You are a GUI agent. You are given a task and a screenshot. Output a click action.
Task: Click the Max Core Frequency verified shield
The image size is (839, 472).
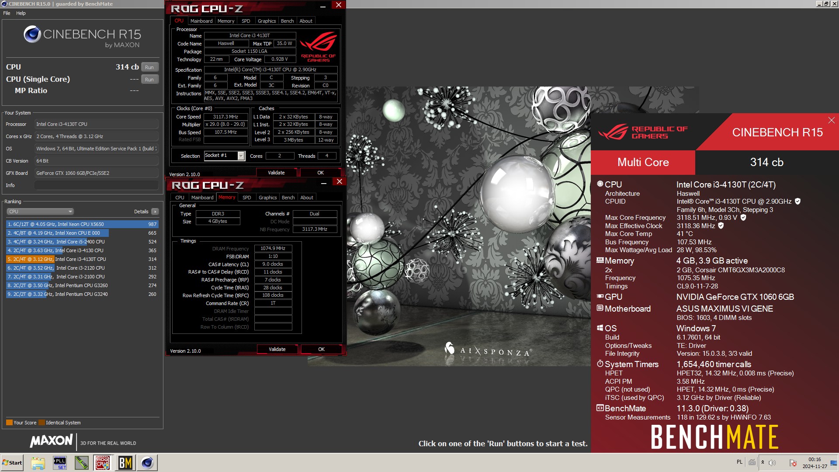click(x=743, y=218)
